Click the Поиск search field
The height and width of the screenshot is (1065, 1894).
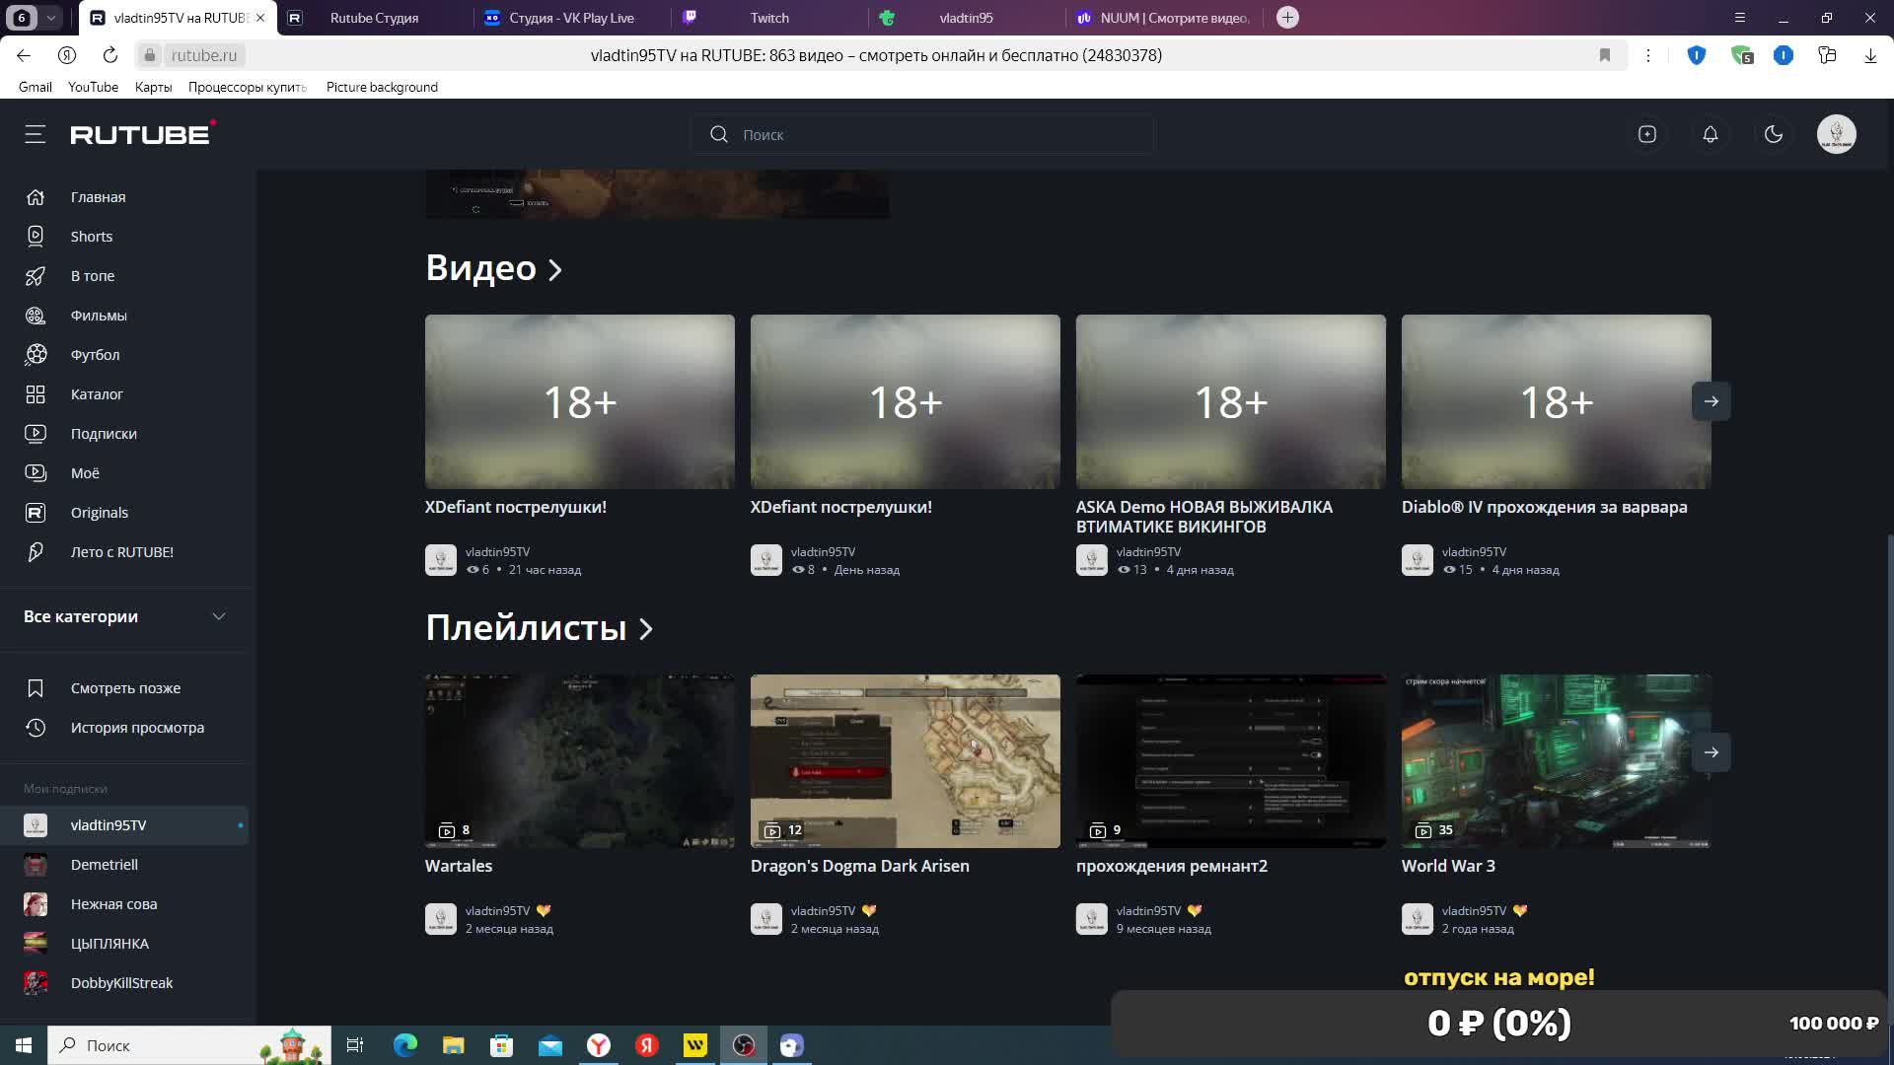pyautogui.click(x=922, y=134)
